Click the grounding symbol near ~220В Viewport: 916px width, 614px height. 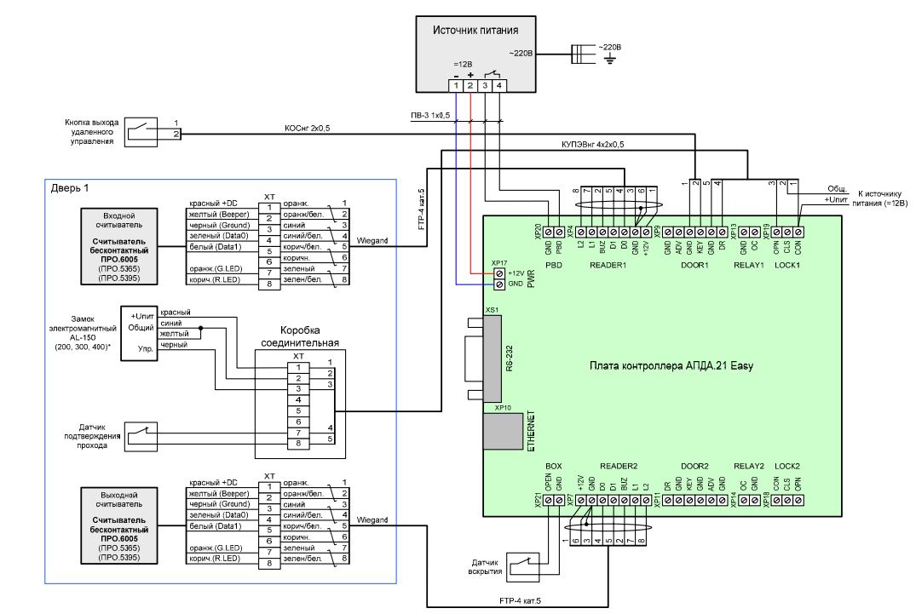610,58
